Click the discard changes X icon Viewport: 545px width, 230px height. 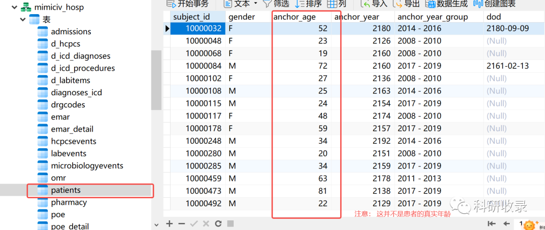click(206, 223)
